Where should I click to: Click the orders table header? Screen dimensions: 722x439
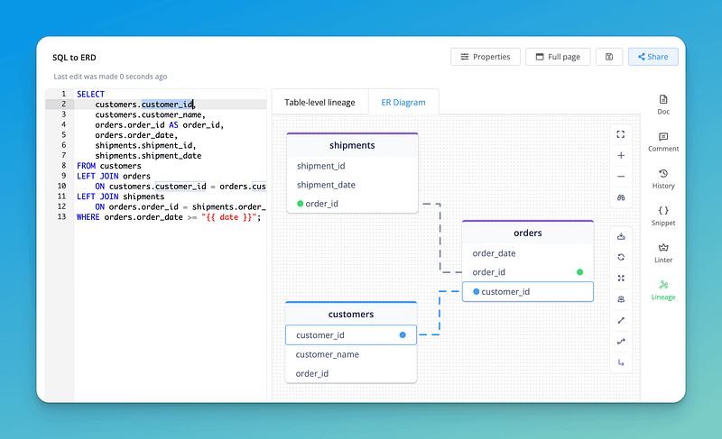tap(528, 233)
